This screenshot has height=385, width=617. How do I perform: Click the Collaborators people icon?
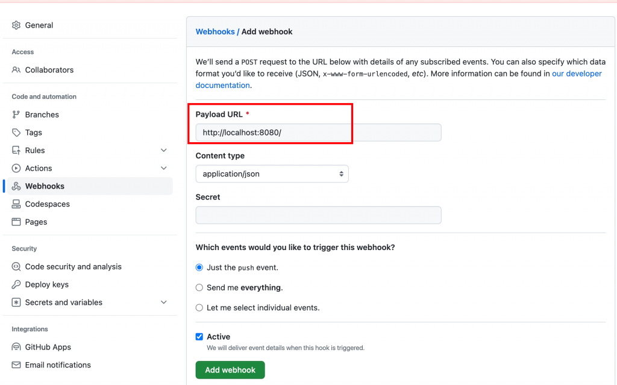click(16, 70)
